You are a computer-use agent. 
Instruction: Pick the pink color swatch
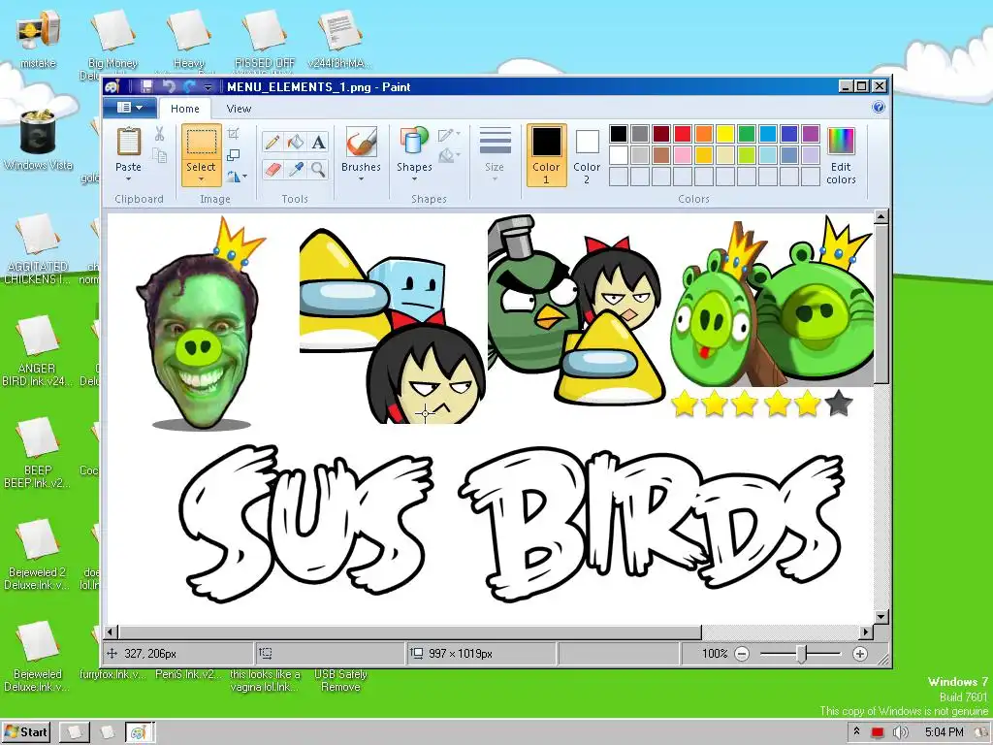coord(683,155)
